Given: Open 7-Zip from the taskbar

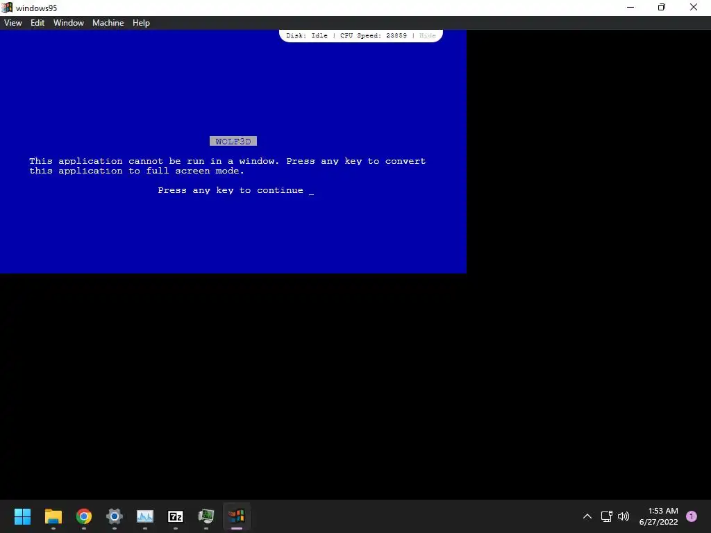Looking at the screenshot, I should (176, 516).
